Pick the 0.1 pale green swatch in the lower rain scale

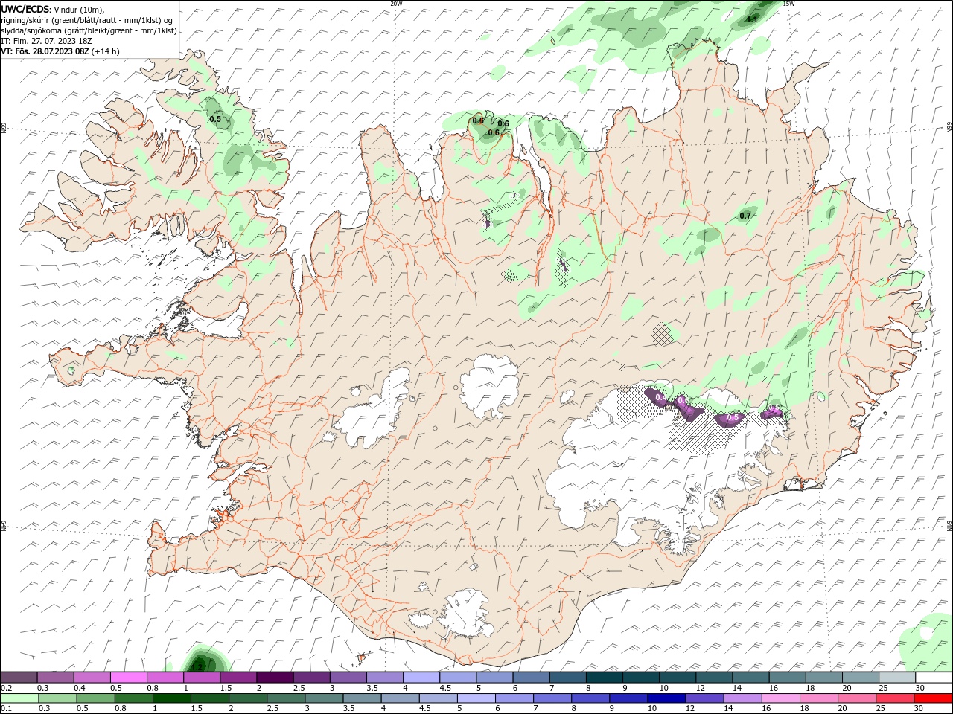(x=19, y=698)
